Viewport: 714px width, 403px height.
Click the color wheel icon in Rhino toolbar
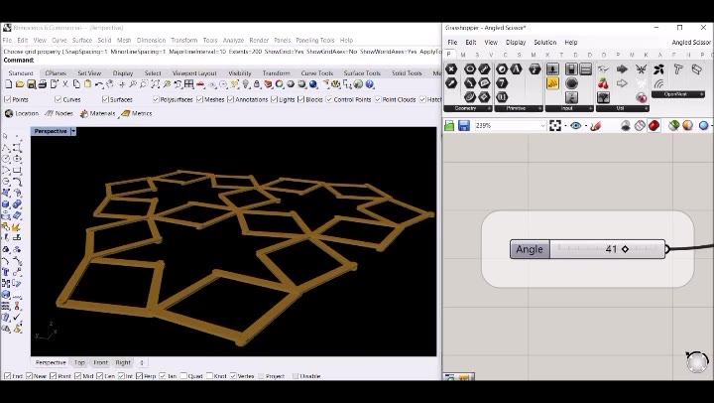pyautogui.click(x=279, y=84)
